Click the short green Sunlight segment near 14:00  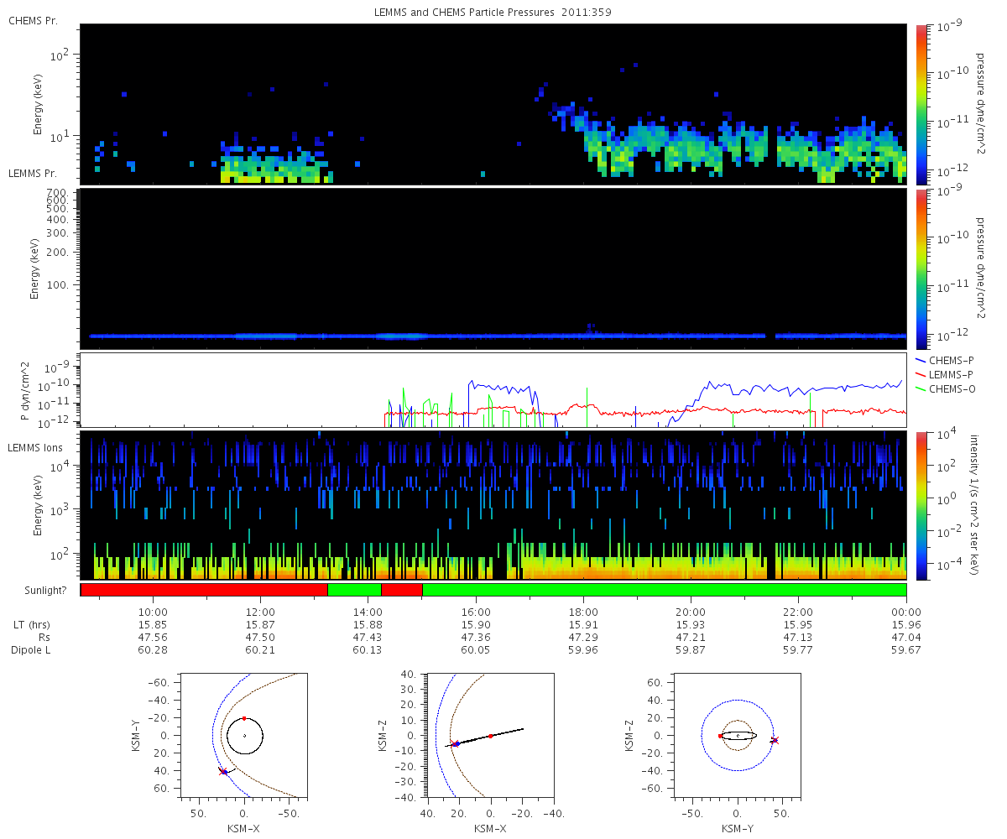[354, 590]
